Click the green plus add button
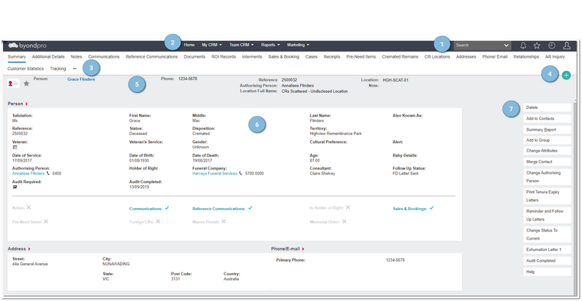Viewport: 582px width, 301px height. click(x=566, y=75)
